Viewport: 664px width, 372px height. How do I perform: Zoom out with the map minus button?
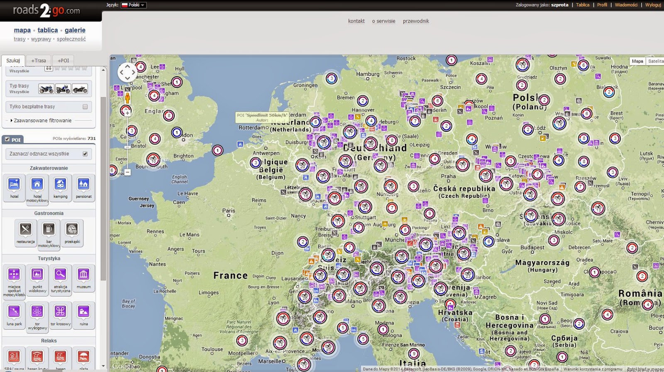tap(127, 172)
